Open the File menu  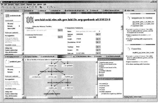tap(2, 4)
